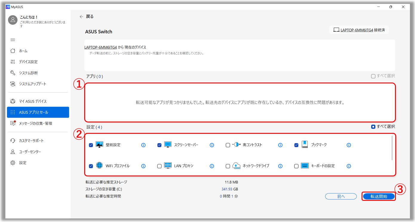This screenshot has width=415, height=222.
Task: Click the ネットワークドライブ cloud icon
Action: coord(236,166)
